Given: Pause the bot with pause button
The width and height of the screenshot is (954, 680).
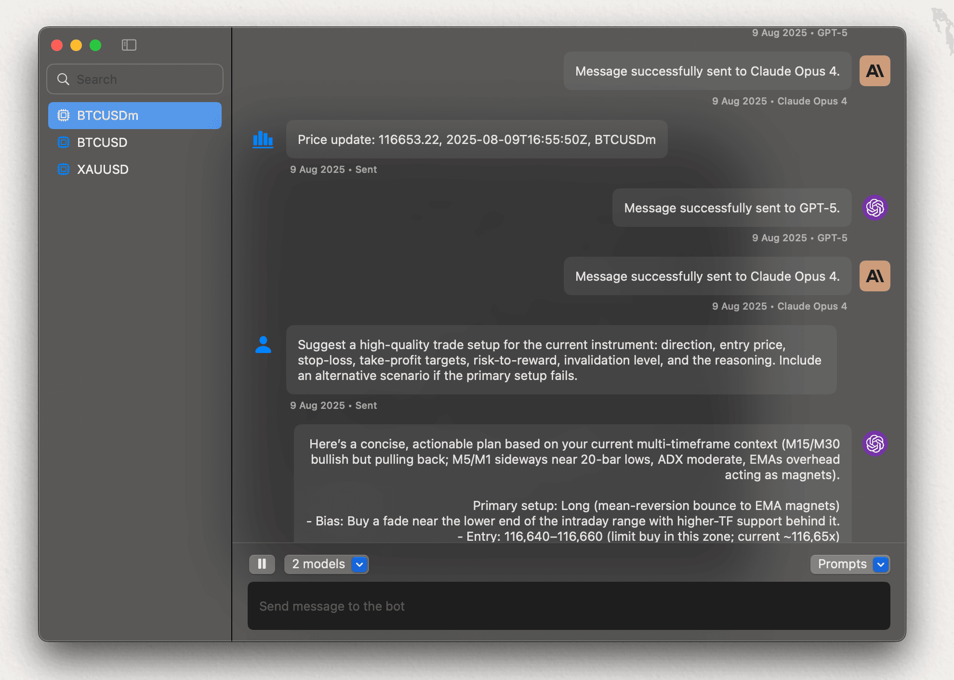Looking at the screenshot, I should 262,564.
